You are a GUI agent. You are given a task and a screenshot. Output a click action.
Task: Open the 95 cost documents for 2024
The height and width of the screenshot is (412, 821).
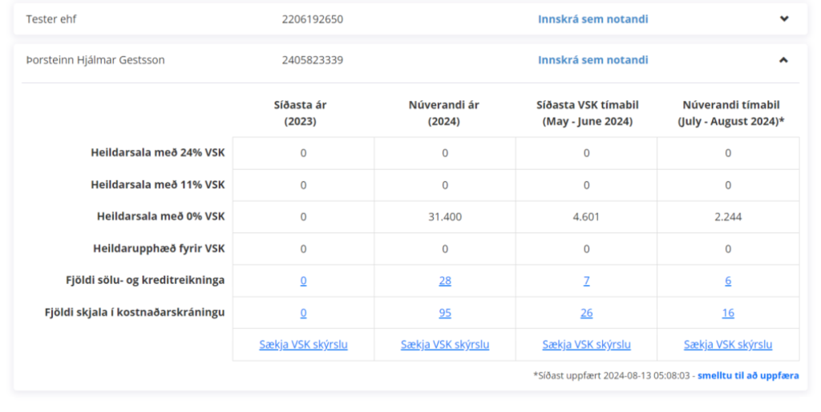(445, 313)
